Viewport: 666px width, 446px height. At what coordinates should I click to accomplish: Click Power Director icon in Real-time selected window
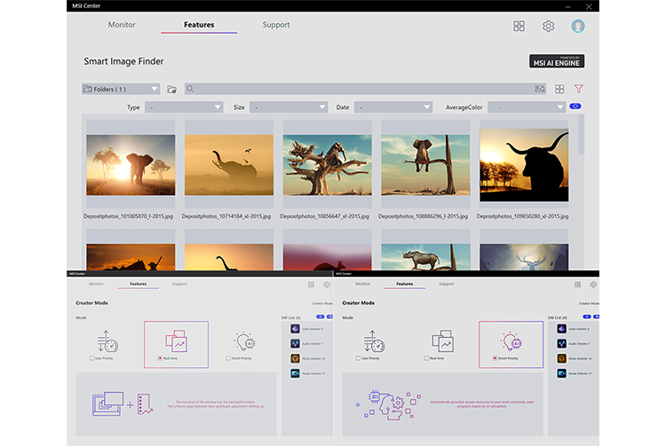click(x=295, y=373)
